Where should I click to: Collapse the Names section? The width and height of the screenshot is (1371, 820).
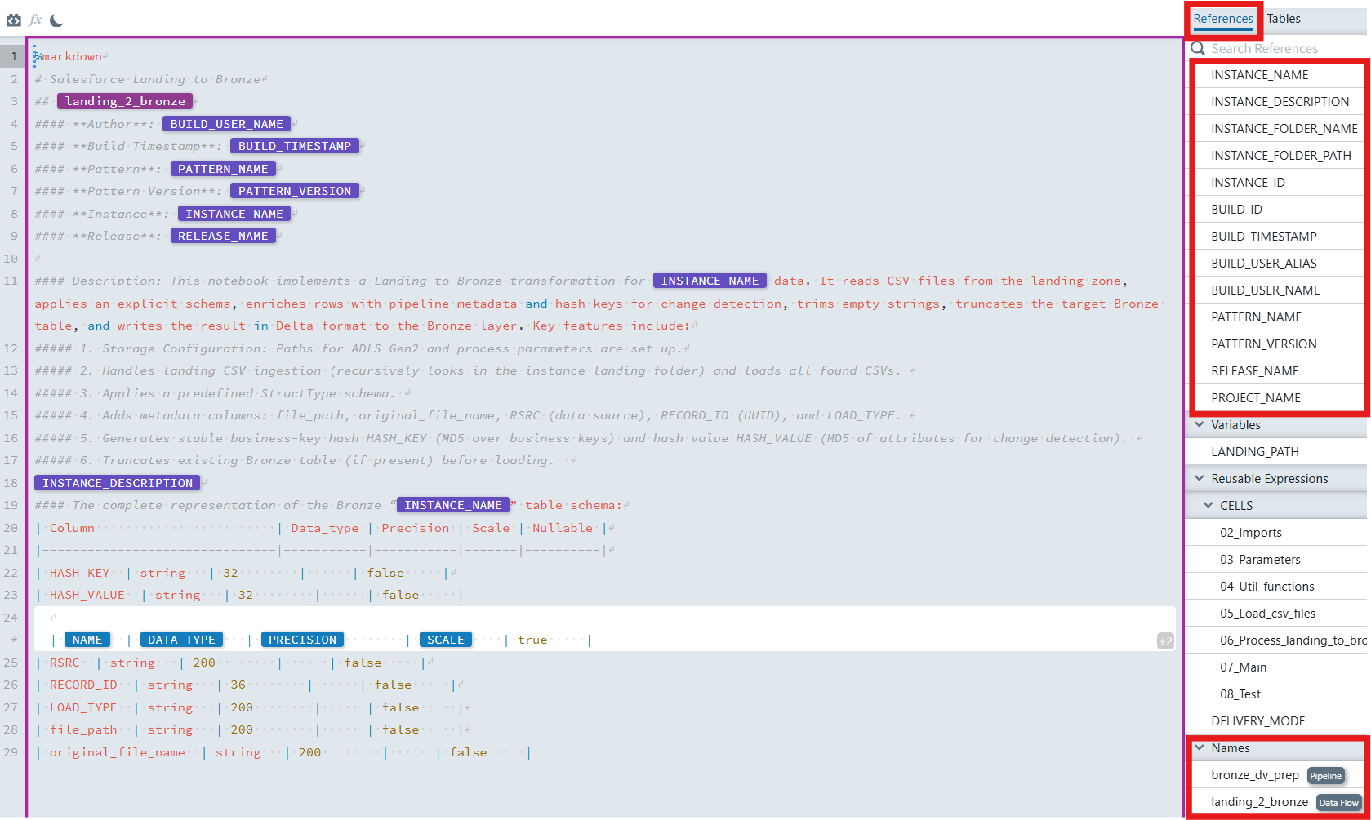pos(1200,747)
